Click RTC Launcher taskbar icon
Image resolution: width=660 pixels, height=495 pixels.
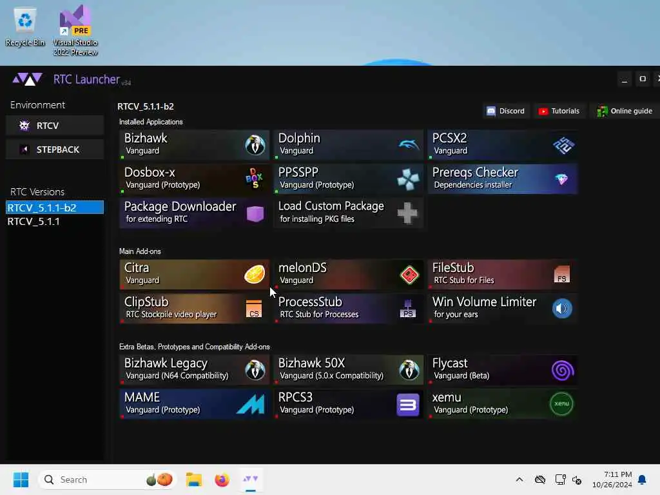(x=251, y=479)
